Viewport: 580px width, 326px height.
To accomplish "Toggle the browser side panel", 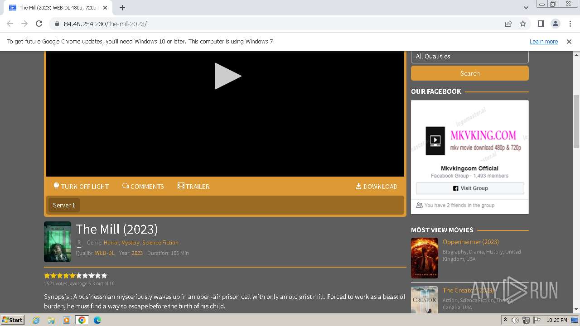I will click(541, 24).
